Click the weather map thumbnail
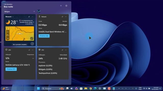The image size is (163, 91). (20, 34)
